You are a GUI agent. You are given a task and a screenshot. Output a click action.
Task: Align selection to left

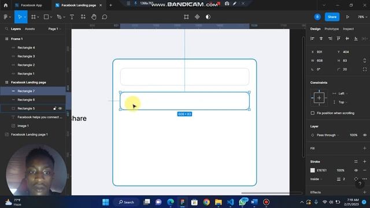(312, 39)
